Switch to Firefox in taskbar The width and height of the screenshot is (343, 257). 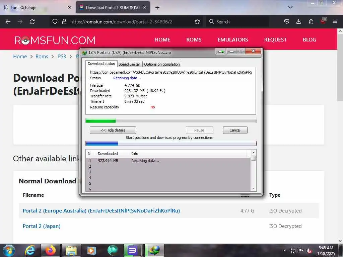click(51, 250)
